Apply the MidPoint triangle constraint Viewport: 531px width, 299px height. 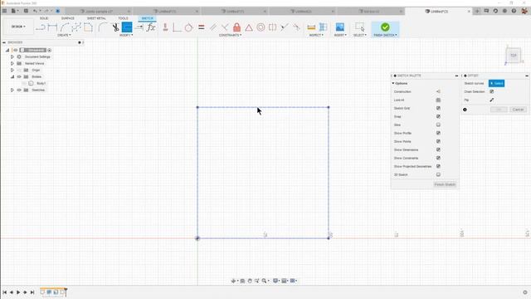(x=249, y=27)
